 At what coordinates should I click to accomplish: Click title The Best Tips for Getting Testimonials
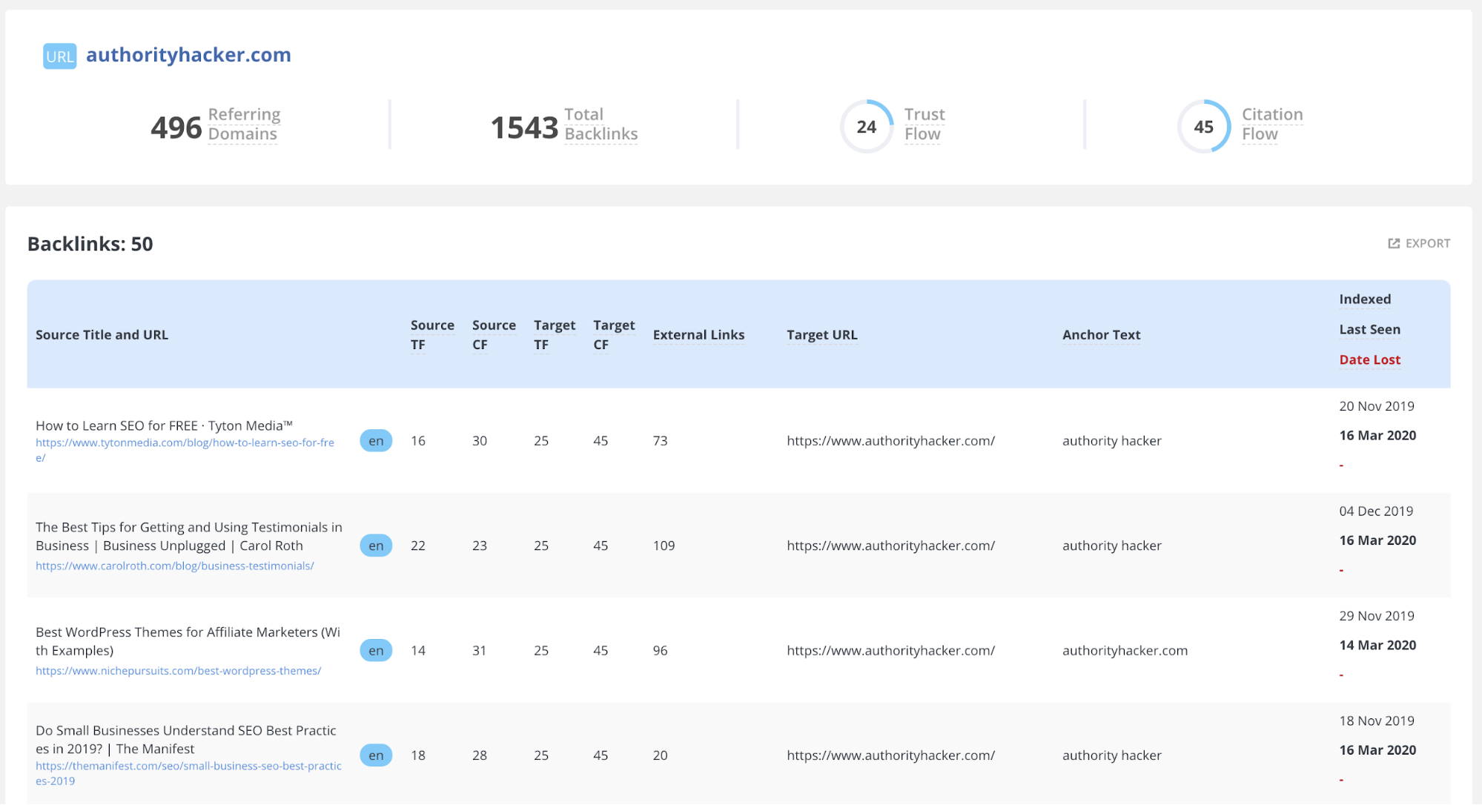pos(189,537)
